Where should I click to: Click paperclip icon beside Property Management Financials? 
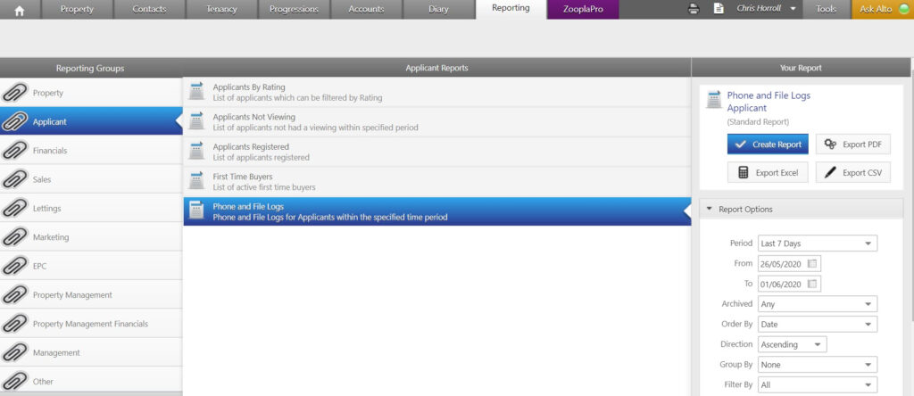[x=15, y=323]
